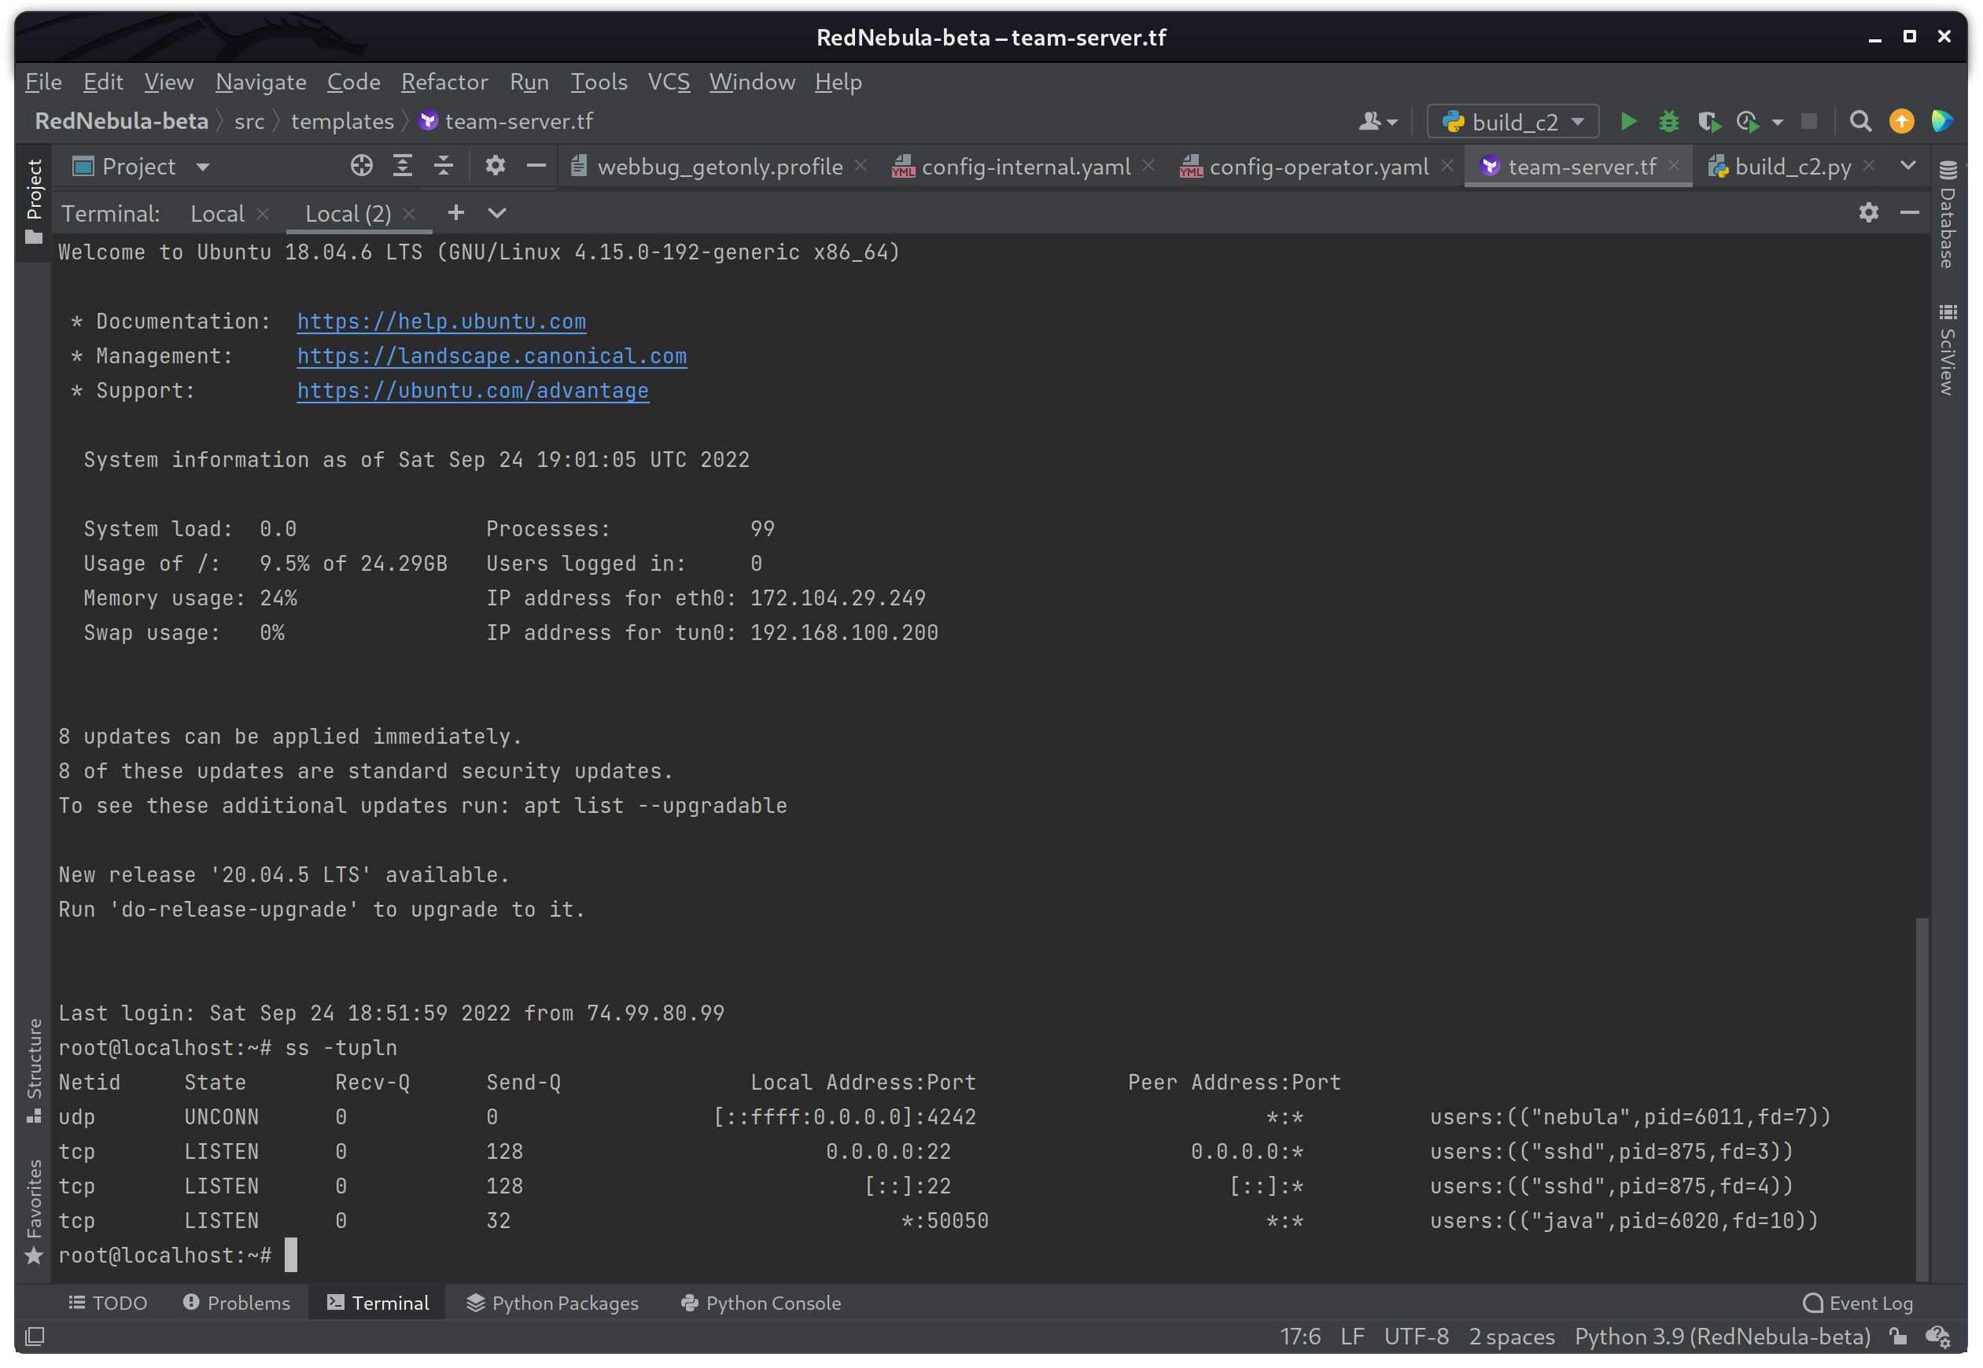The width and height of the screenshot is (1983, 1368).
Task: Click the IDE update arrow icon
Action: tap(1900, 122)
